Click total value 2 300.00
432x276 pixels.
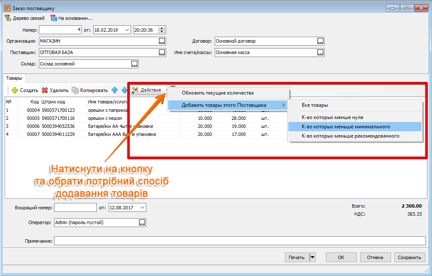412,206
